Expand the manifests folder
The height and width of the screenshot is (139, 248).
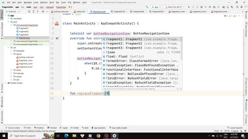9,19
